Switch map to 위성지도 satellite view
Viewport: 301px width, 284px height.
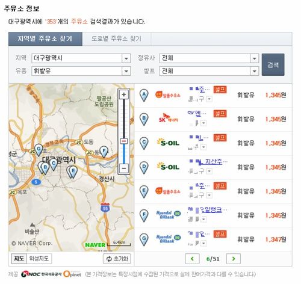click(x=39, y=259)
